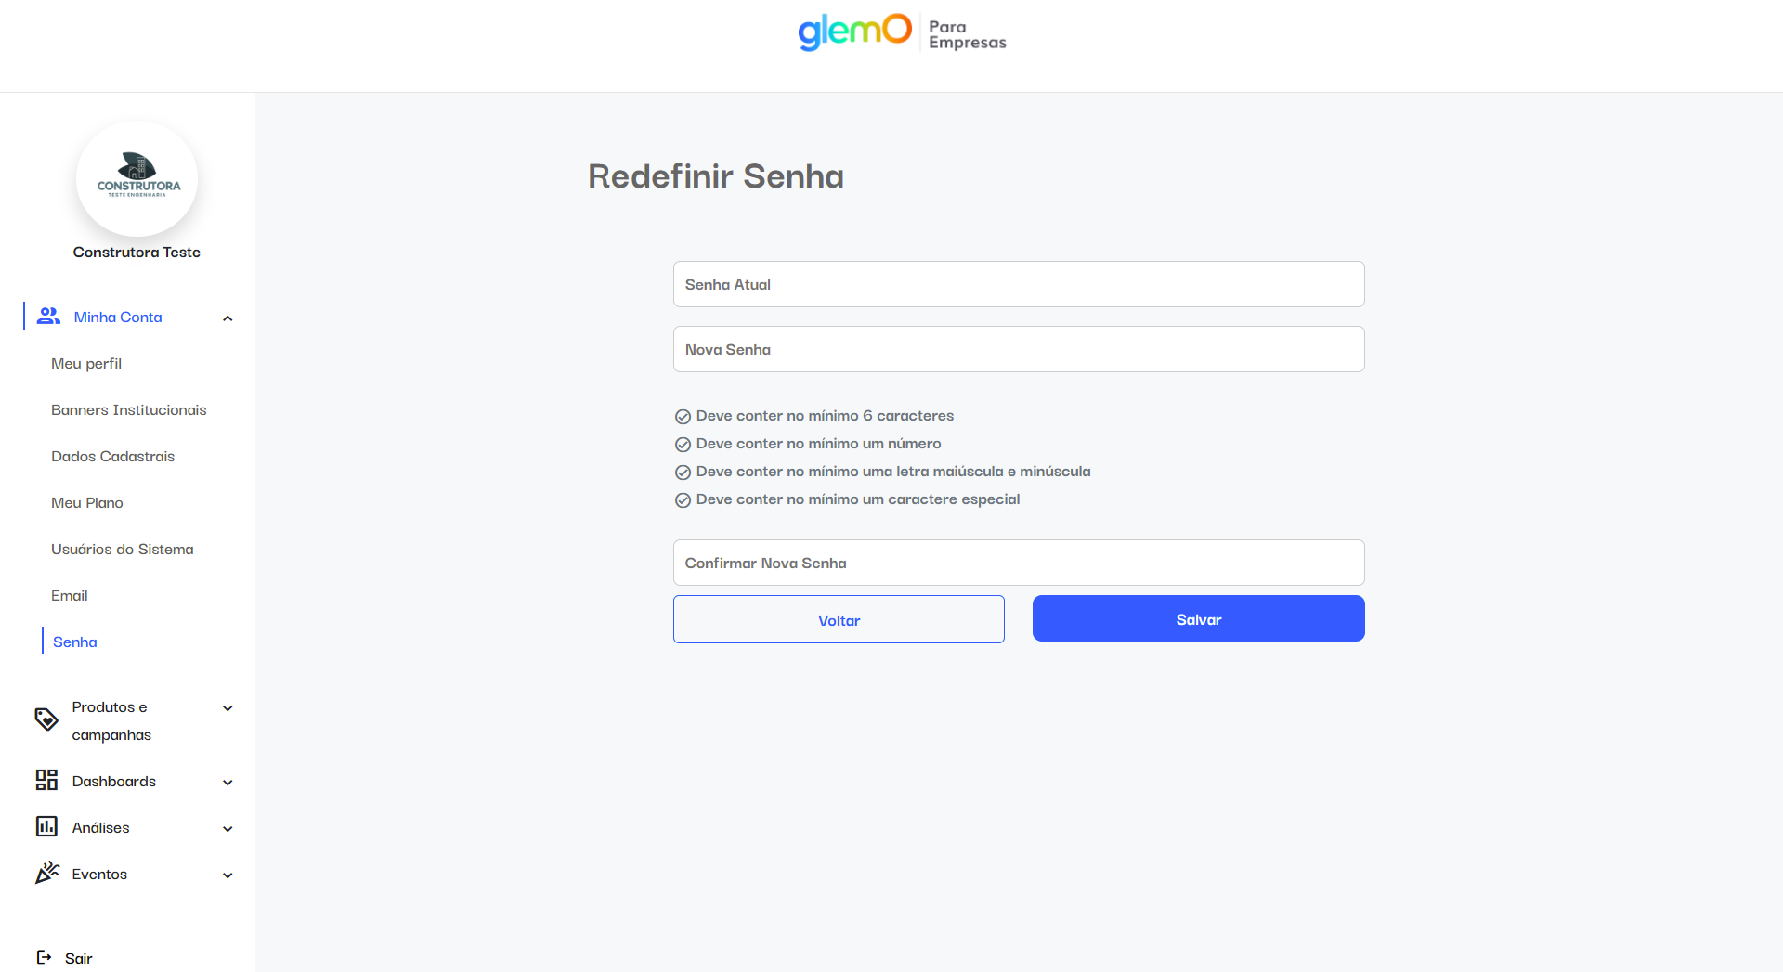Collapse the Minha Conta menu chevron
Image resolution: width=1783 pixels, height=972 pixels.
point(228,318)
